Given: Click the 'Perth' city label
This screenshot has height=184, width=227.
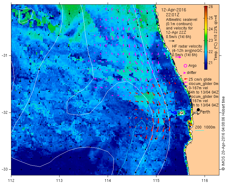Looking at the screenshot, I should click(x=205, y=112).
